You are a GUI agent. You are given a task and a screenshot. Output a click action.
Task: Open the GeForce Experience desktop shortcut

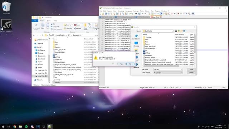pos(6,25)
